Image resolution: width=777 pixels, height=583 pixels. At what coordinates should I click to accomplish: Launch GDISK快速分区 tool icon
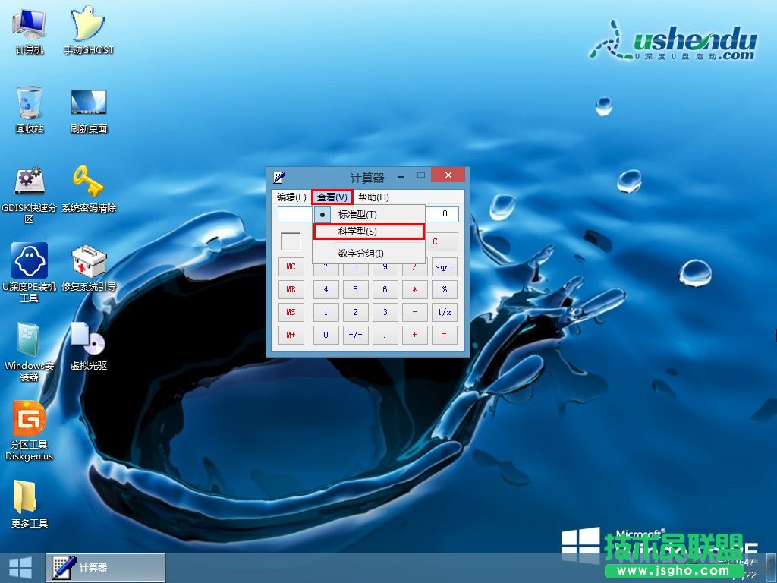coord(30,183)
